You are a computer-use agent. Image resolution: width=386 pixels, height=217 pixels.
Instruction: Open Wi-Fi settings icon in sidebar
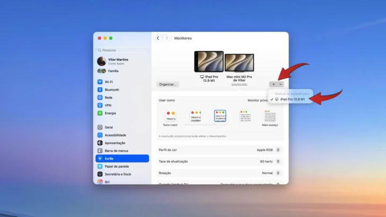100,82
